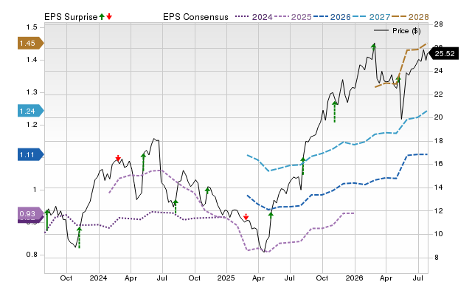472x282 pixels.
Task: Toggle the Price ($) legend entry
Action: [398, 31]
